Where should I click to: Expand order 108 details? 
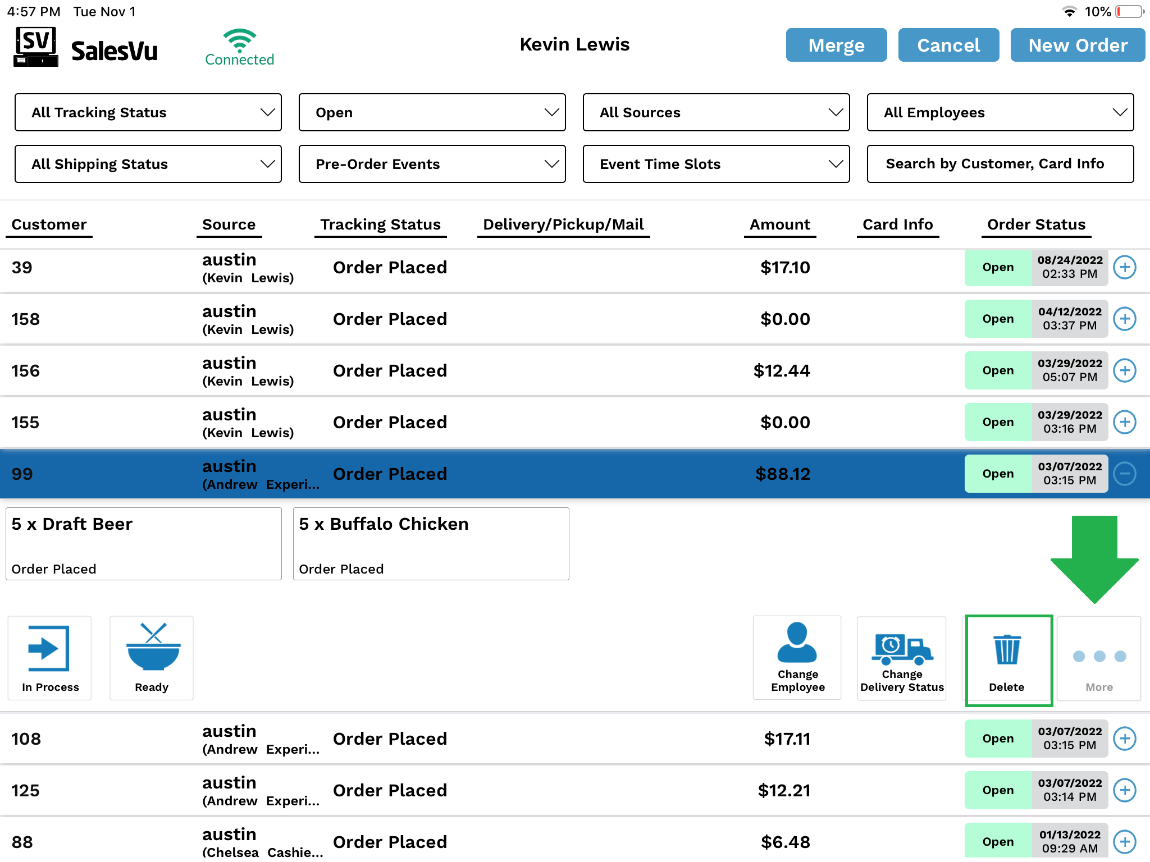[1125, 739]
